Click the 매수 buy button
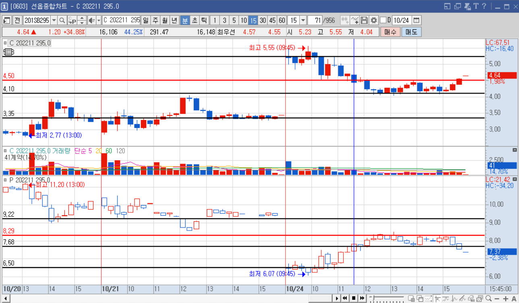This screenshot has height=303, width=519. click(x=390, y=32)
